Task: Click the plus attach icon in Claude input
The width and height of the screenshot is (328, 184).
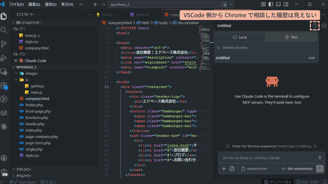Action: (x=224, y=169)
